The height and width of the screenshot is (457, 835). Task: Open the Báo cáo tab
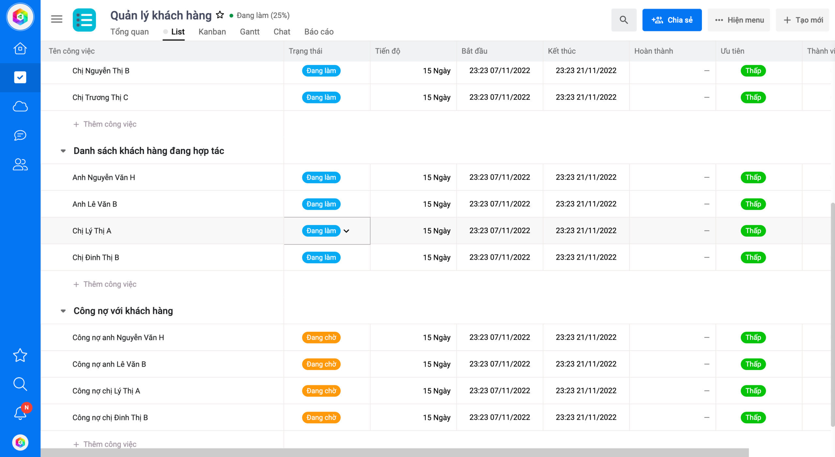coord(319,32)
